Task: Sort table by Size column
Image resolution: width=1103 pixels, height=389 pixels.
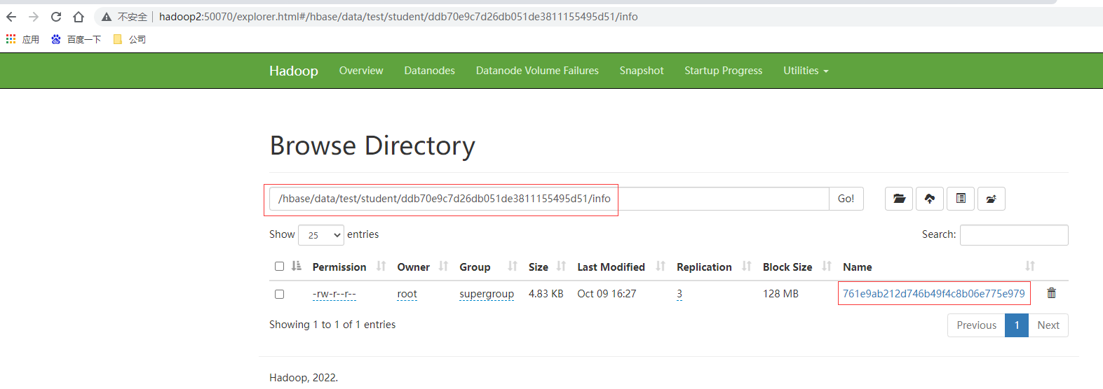Action: tap(547, 267)
